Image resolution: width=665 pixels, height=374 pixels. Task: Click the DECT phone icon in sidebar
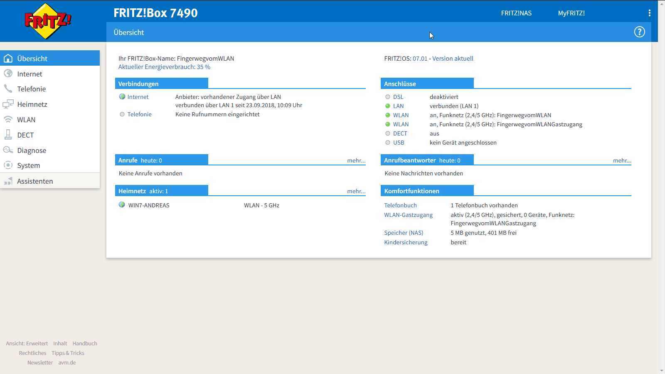(8, 135)
